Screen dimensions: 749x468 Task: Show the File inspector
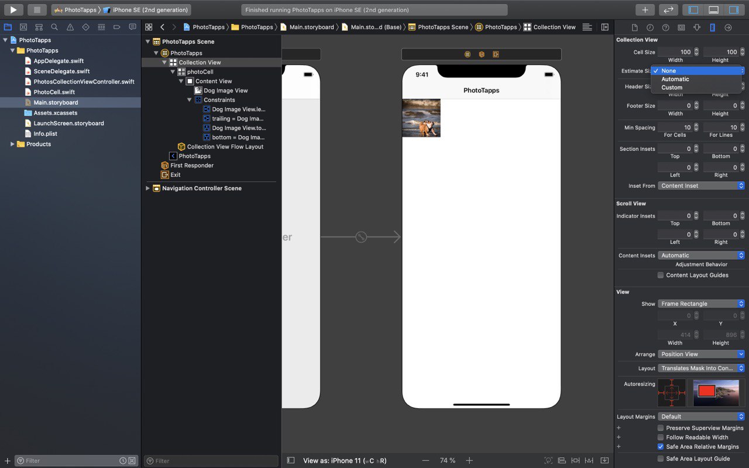pyautogui.click(x=635, y=27)
